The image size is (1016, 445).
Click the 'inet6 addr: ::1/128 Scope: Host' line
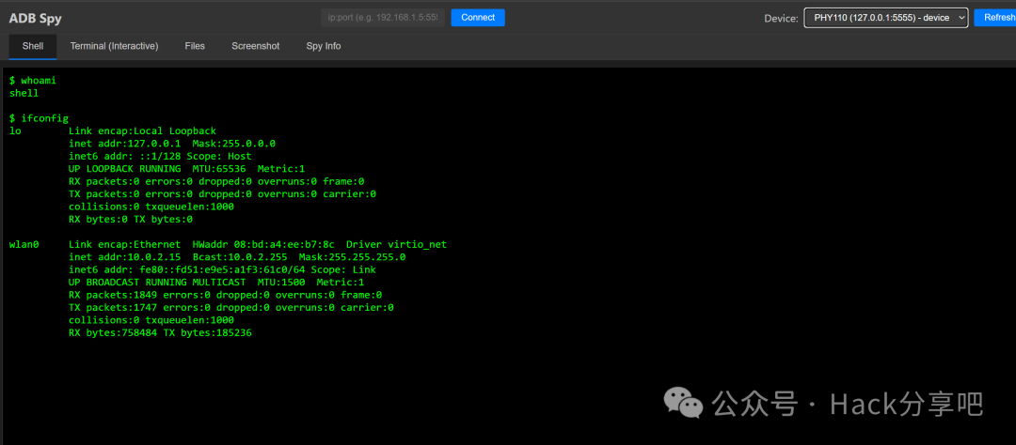click(x=159, y=156)
